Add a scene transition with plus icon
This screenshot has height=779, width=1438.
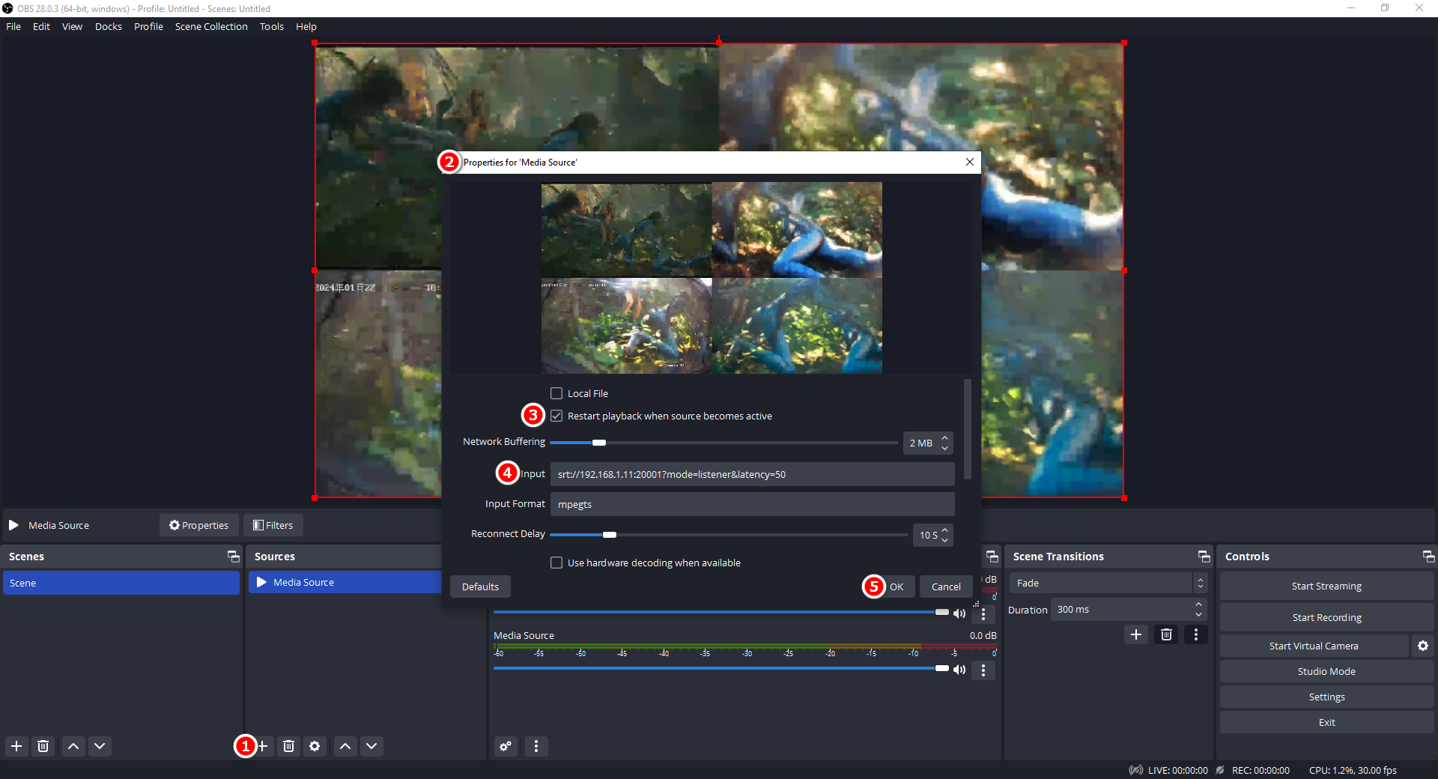tap(1136, 634)
